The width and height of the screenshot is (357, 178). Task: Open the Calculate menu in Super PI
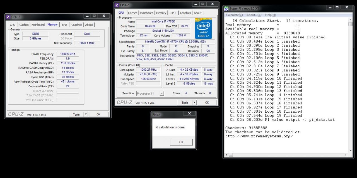(234, 15)
